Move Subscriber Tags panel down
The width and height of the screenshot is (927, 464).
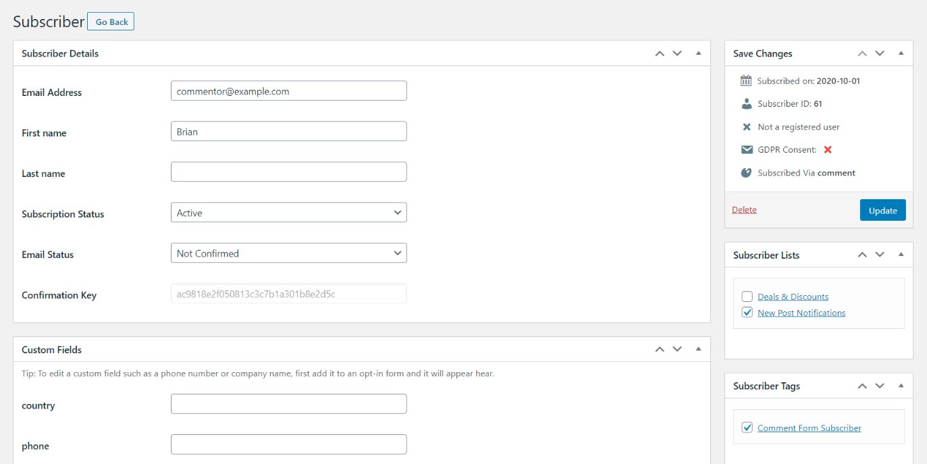pos(880,386)
